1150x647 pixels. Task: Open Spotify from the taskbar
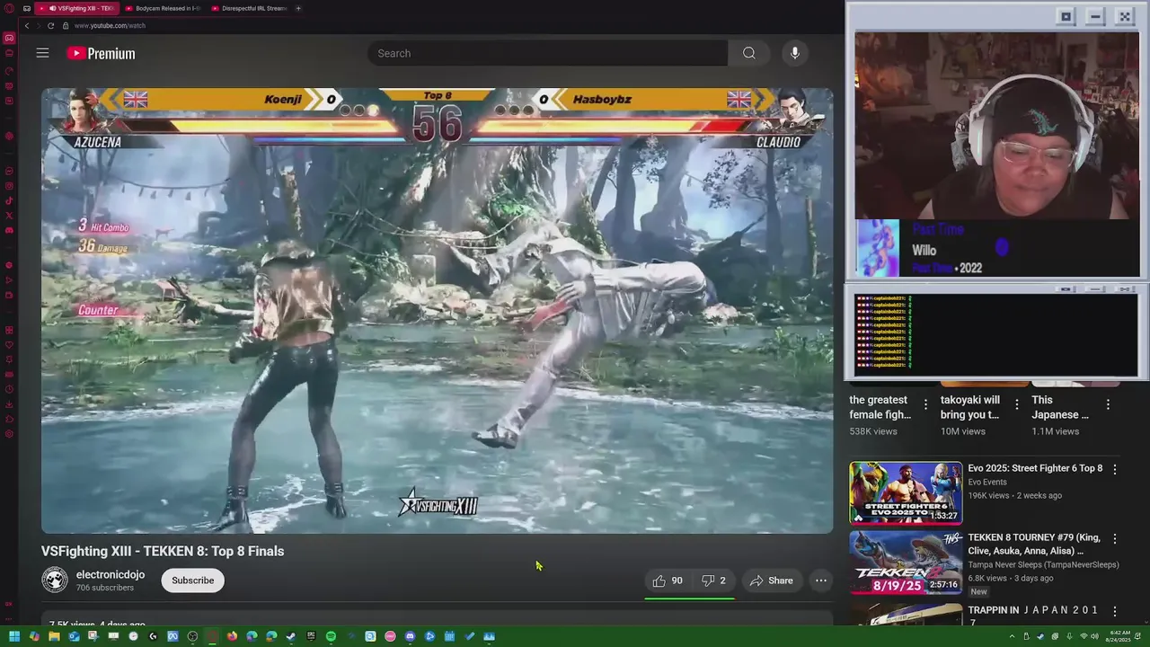(x=331, y=636)
